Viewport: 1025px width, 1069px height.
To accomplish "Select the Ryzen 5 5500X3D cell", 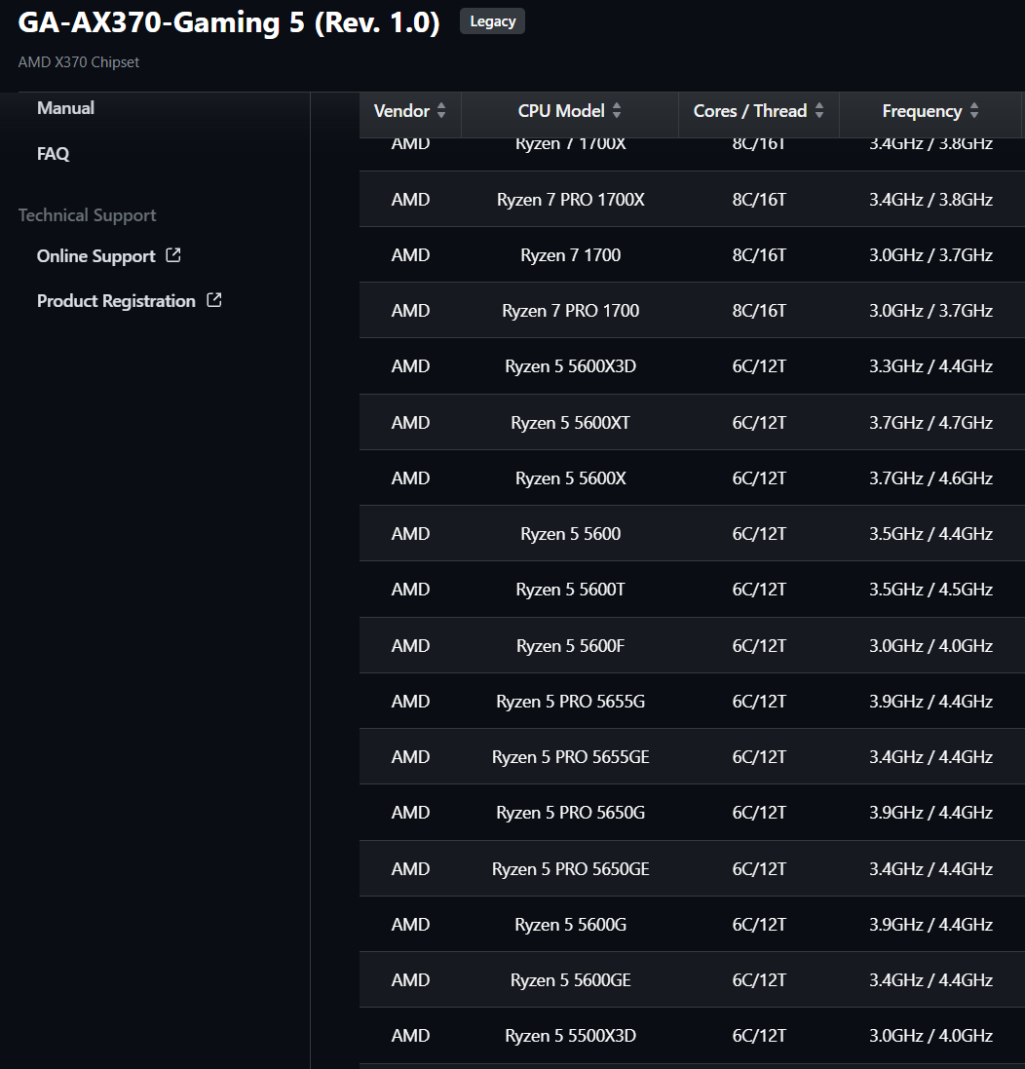I will click(x=570, y=1036).
